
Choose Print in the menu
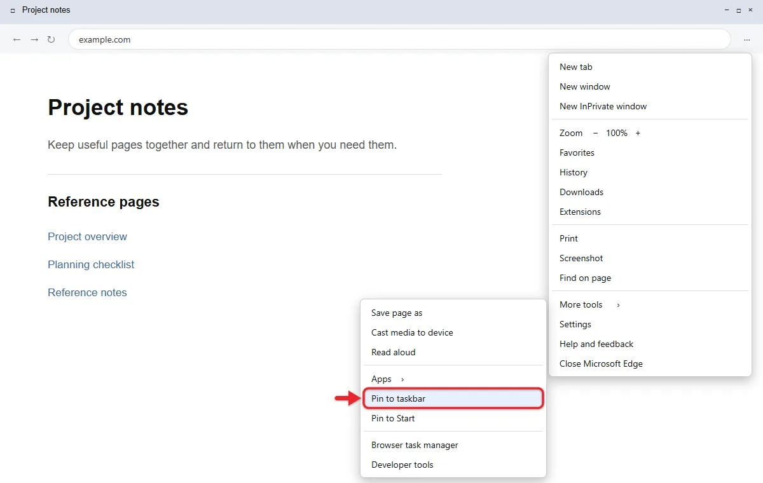tap(650, 238)
